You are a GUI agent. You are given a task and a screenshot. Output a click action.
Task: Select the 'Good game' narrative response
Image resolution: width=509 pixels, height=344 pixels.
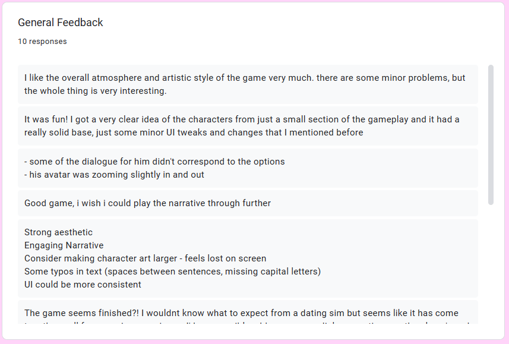[x=248, y=203]
